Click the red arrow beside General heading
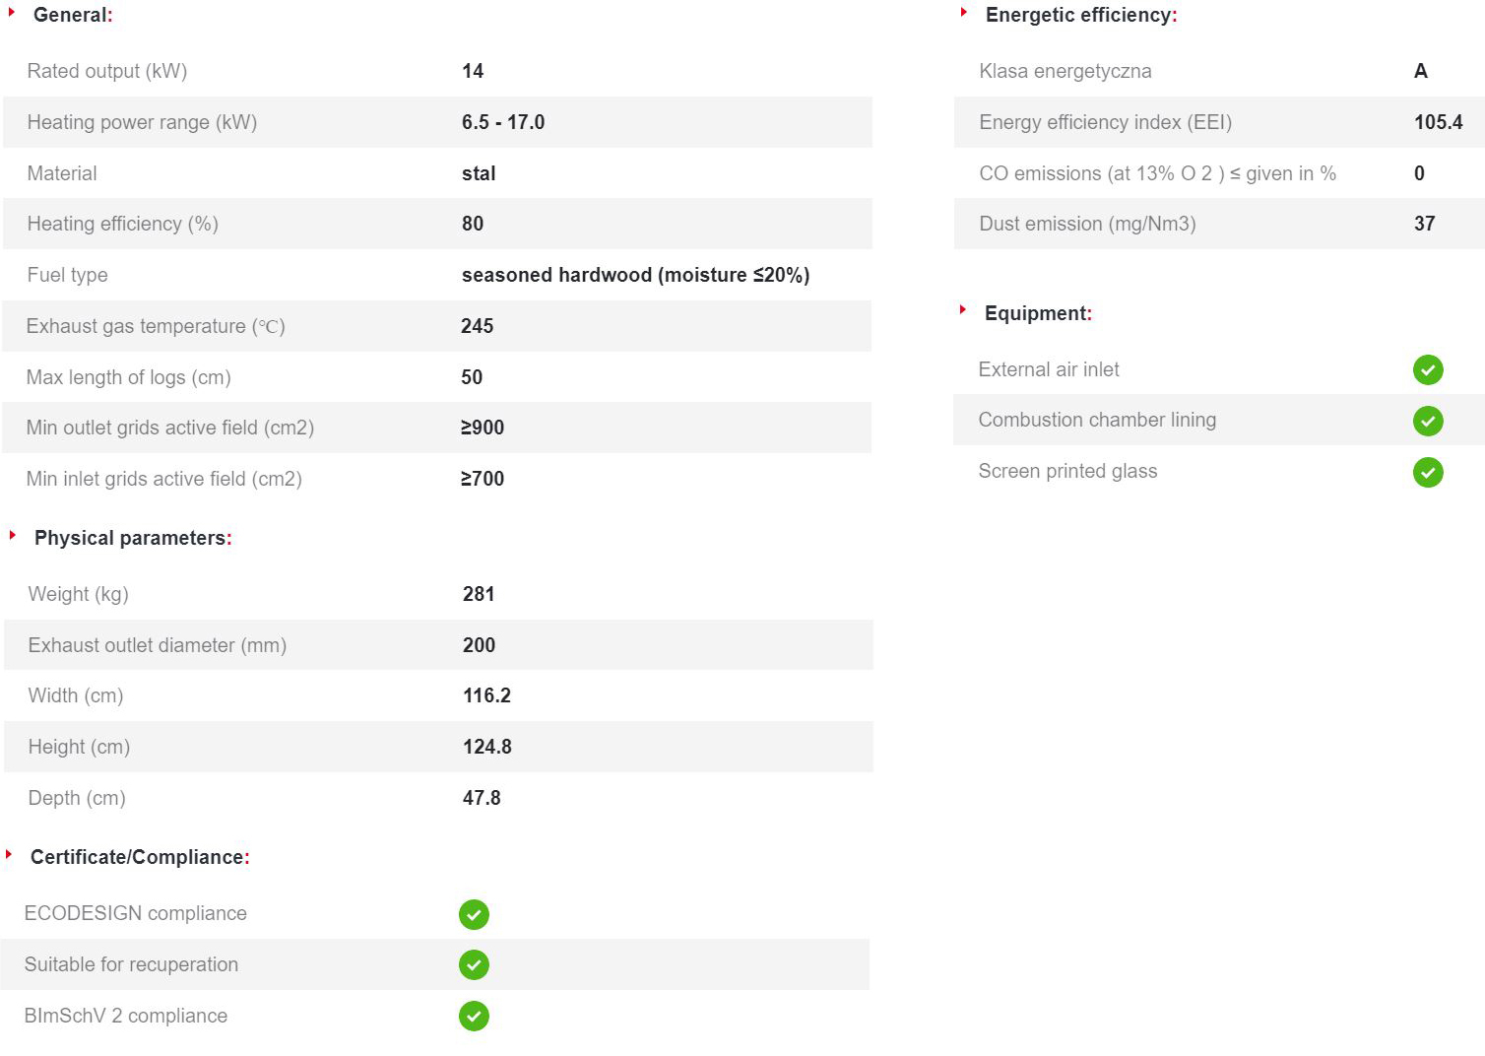The width and height of the screenshot is (1485, 1056). tap(12, 13)
